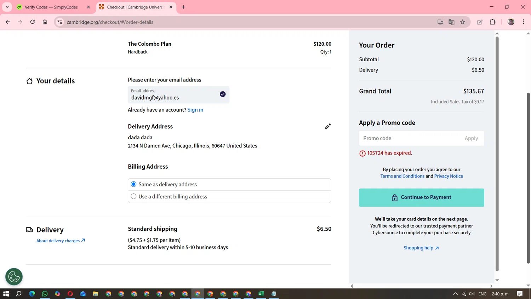The width and height of the screenshot is (531, 299).
Task: Click the volume icon in system tray
Action: (x=472, y=294)
